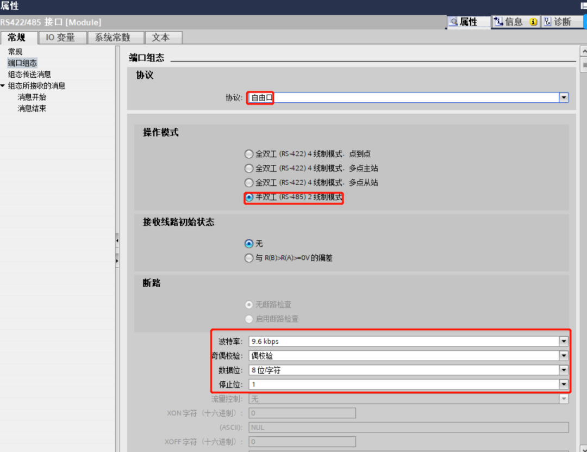Open the 奇偶校验 dropdown showing 偶校验

(x=564, y=356)
